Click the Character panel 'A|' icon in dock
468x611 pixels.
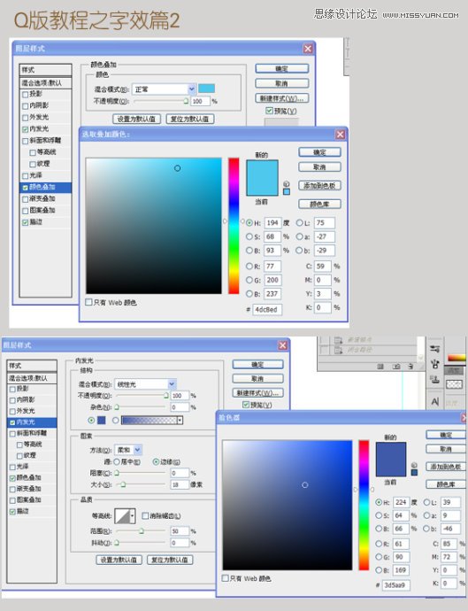[x=435, y=401]
